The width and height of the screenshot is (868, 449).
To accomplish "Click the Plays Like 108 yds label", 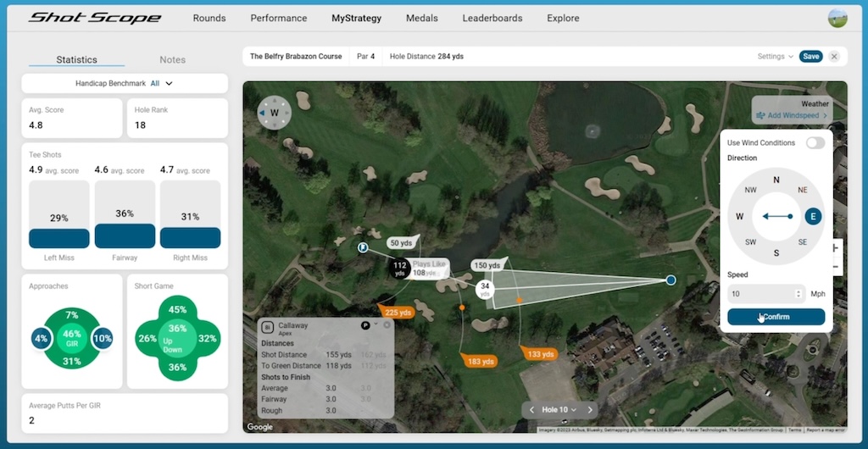I will [x=431, y=269].
